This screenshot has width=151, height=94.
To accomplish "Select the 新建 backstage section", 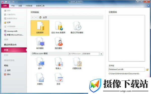I will pos(14,50).
